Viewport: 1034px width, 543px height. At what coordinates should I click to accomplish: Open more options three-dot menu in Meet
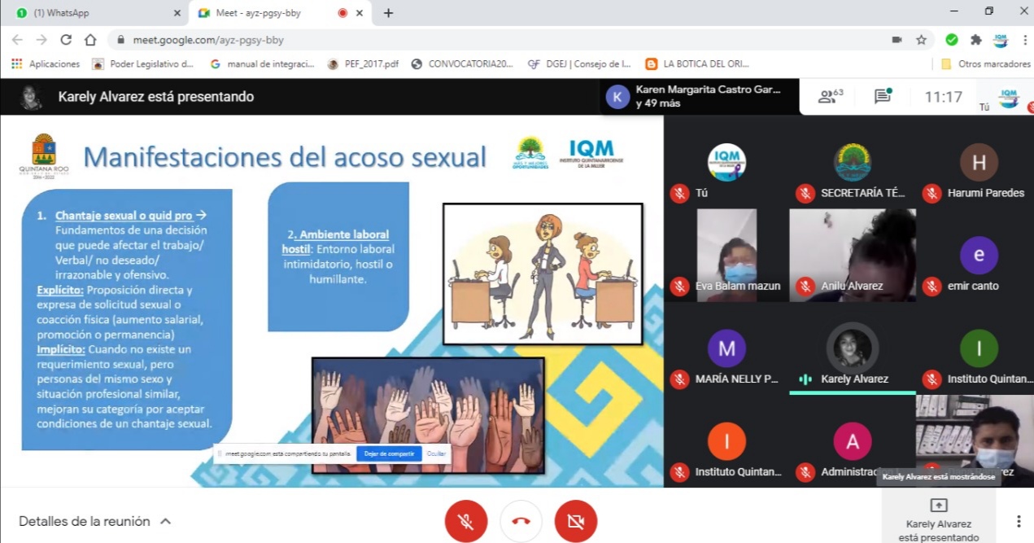(x=1018, y=521)
